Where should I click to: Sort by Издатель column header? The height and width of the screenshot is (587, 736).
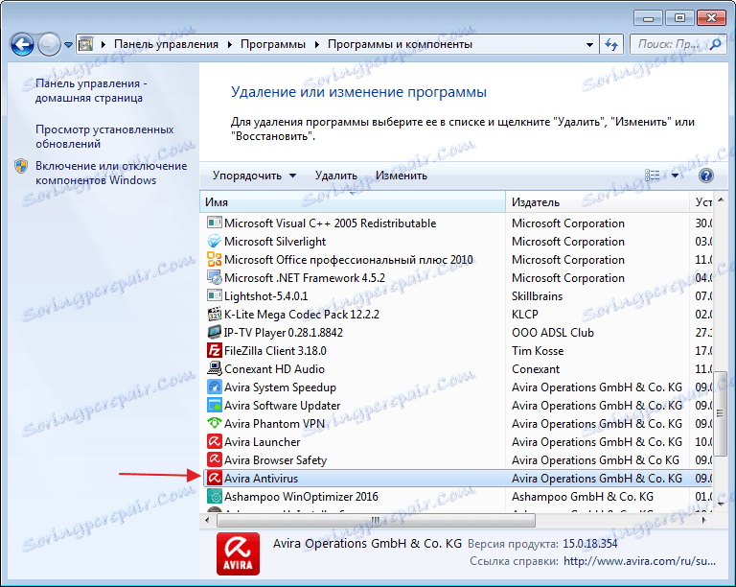click(598, 202)
